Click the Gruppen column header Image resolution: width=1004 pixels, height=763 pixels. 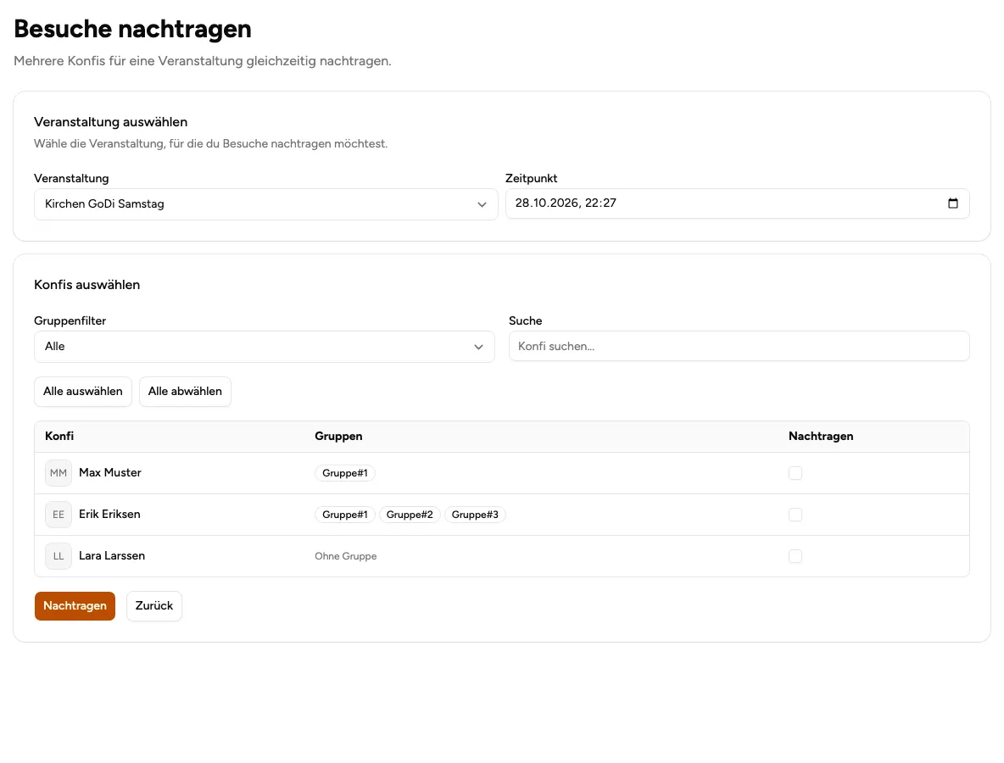tap(338, 436)
